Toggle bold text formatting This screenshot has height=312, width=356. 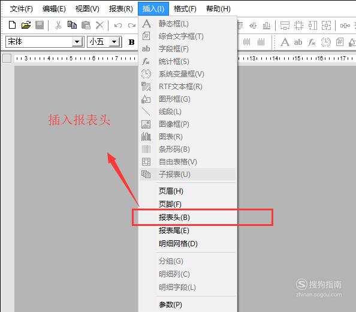tap(131, 42)
